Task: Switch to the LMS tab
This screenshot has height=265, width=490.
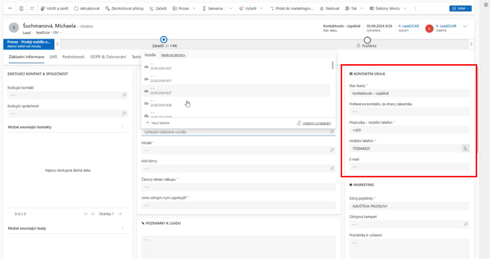Action: pyautogui.click(x=53, y=57)
